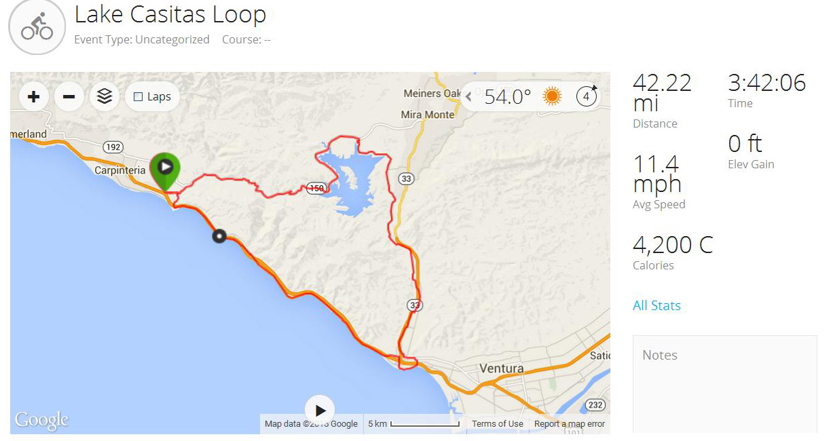
Task: Enable the Laps checkbox
Action: click(x=138, y=97)
